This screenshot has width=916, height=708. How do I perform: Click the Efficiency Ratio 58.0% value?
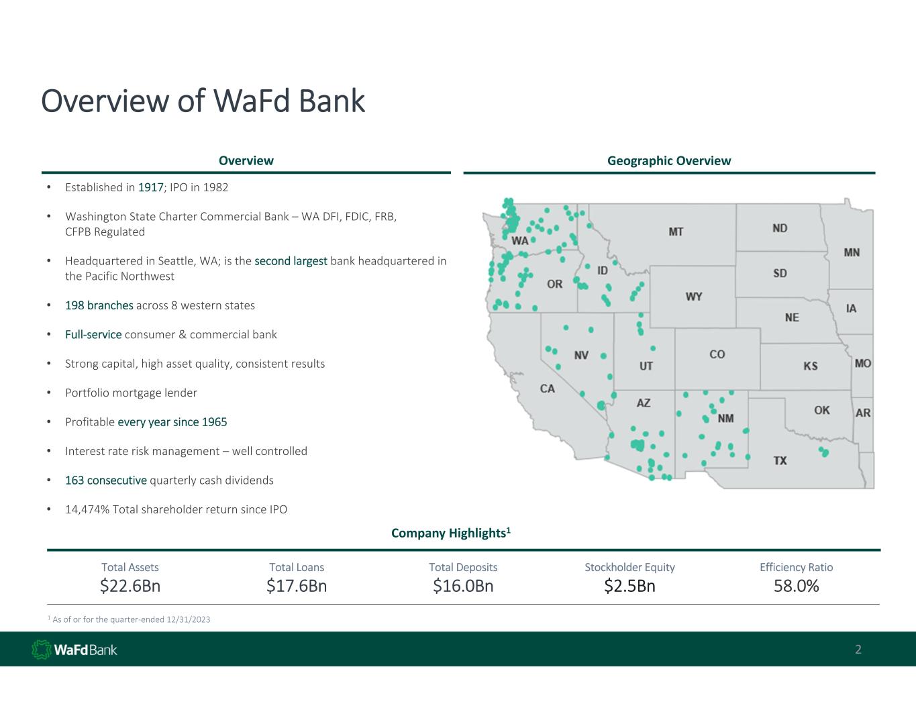click(x=796, y=586)
